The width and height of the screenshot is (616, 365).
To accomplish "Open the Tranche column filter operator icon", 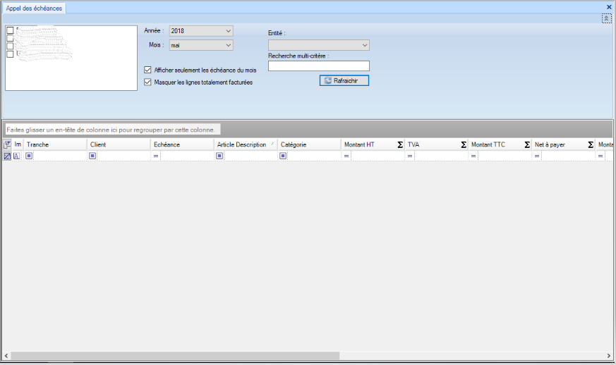I will [x=30, y=156].
